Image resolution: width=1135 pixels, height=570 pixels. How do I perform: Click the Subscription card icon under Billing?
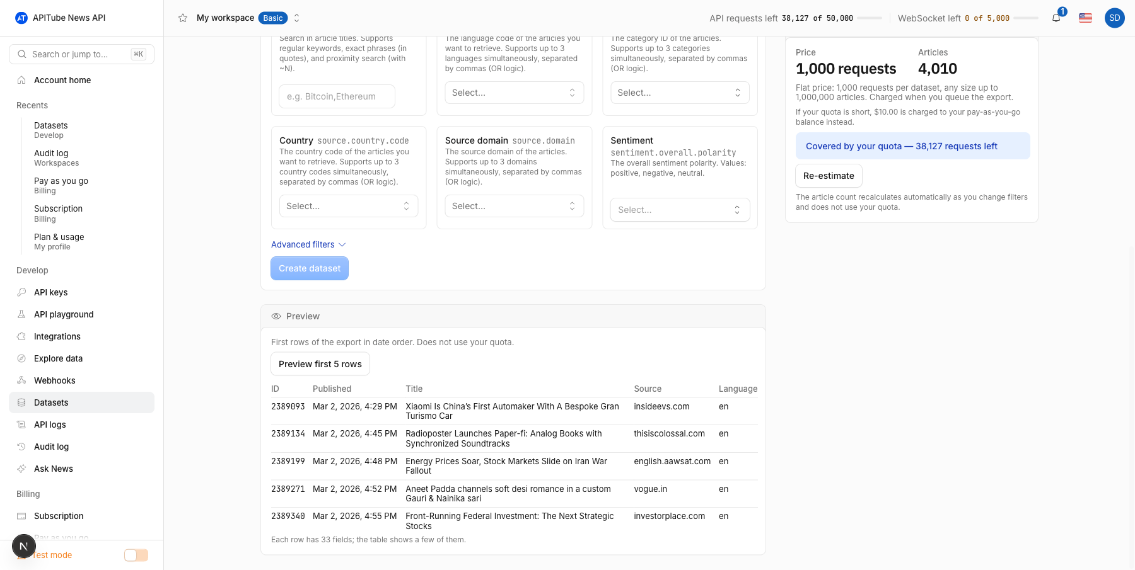click(x=21, y=516)
